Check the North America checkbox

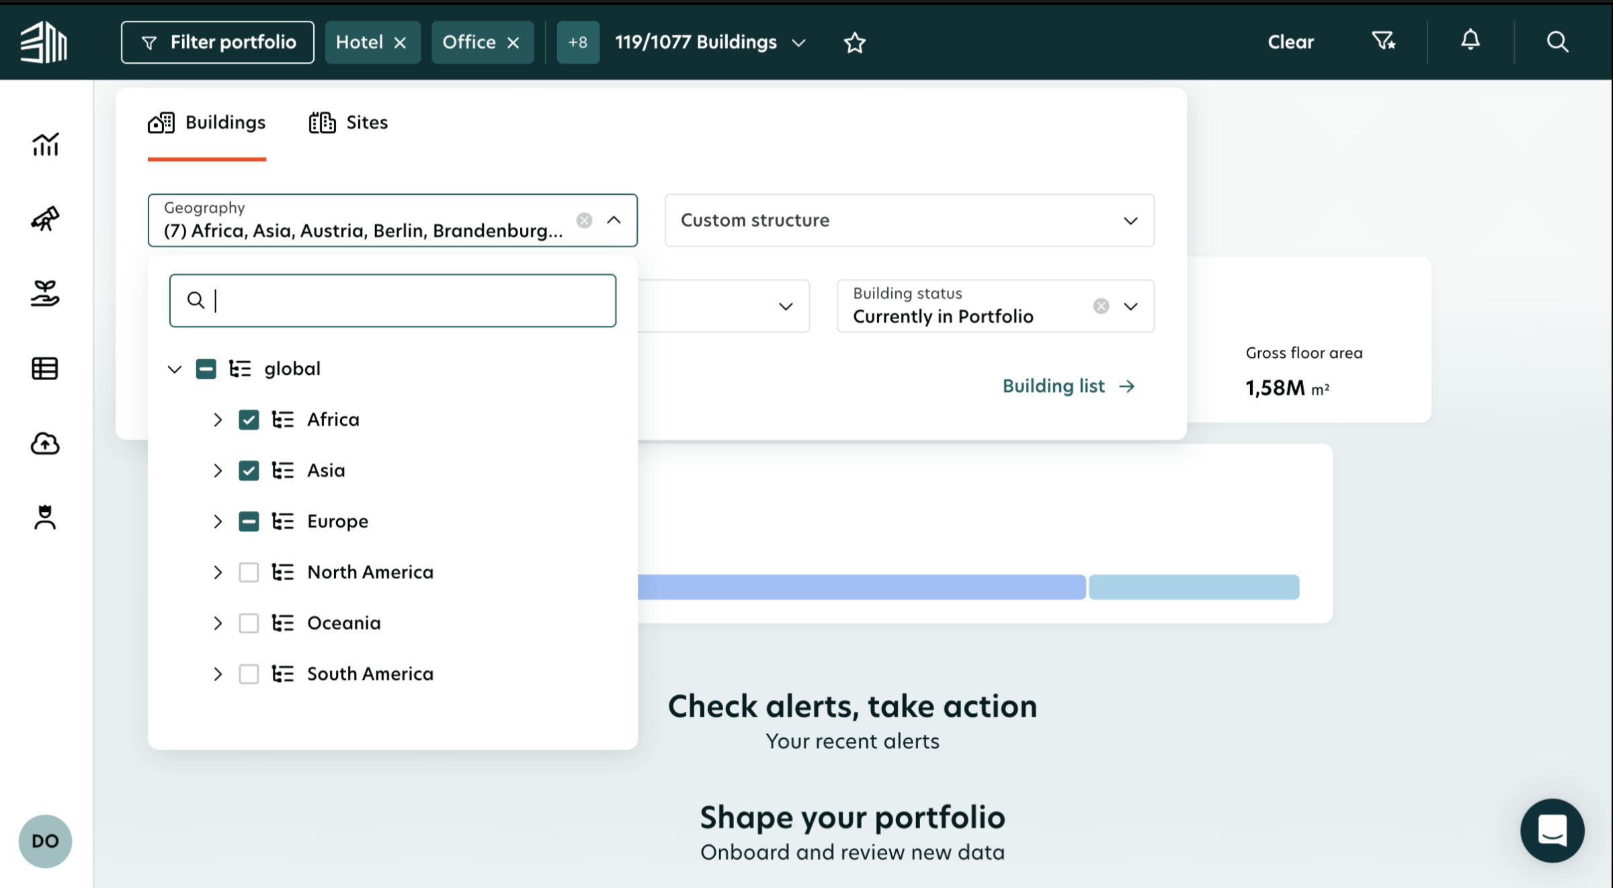pos(249,572)
